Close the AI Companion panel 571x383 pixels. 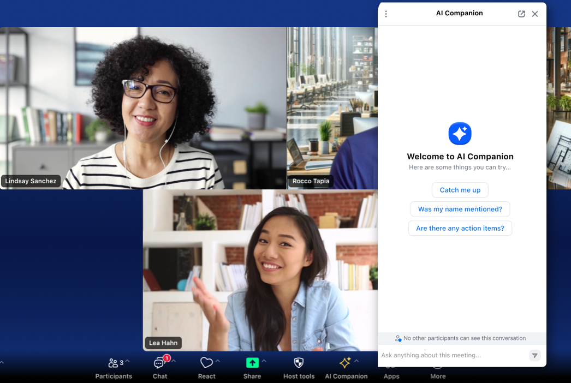click(535, 14)
